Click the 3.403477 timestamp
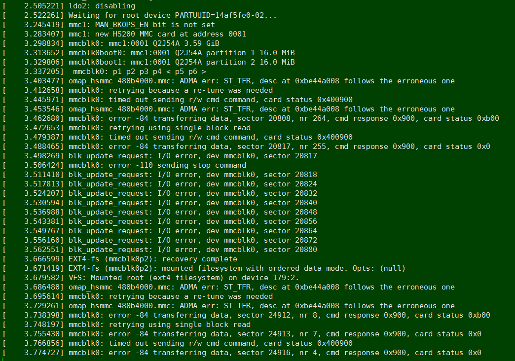Viewport: 515px width, 361px height. (43, 81)
